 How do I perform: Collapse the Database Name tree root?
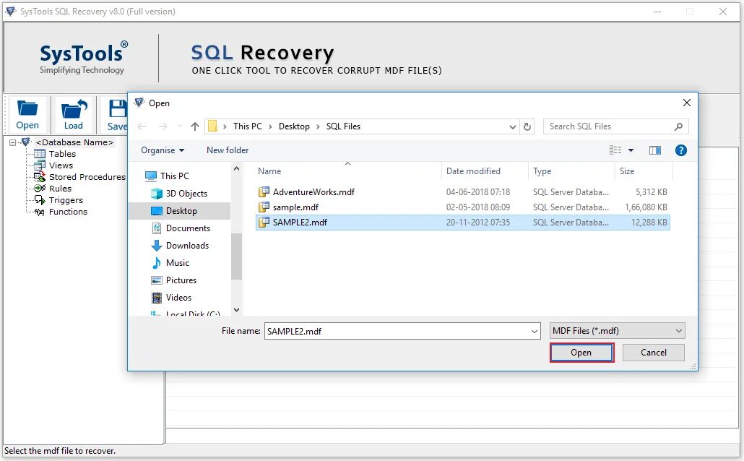[13, 142]
